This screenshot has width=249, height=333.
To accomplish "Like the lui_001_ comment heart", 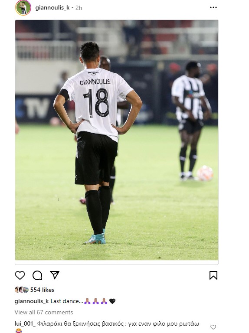I will pyautogui.click(x=213, y=327).
